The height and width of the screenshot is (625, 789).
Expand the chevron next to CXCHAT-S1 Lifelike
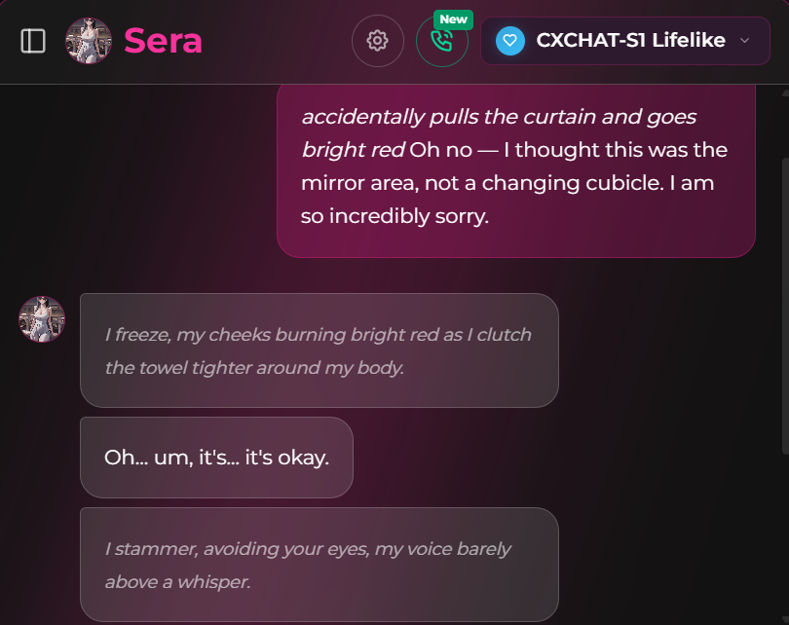point(745,41)
